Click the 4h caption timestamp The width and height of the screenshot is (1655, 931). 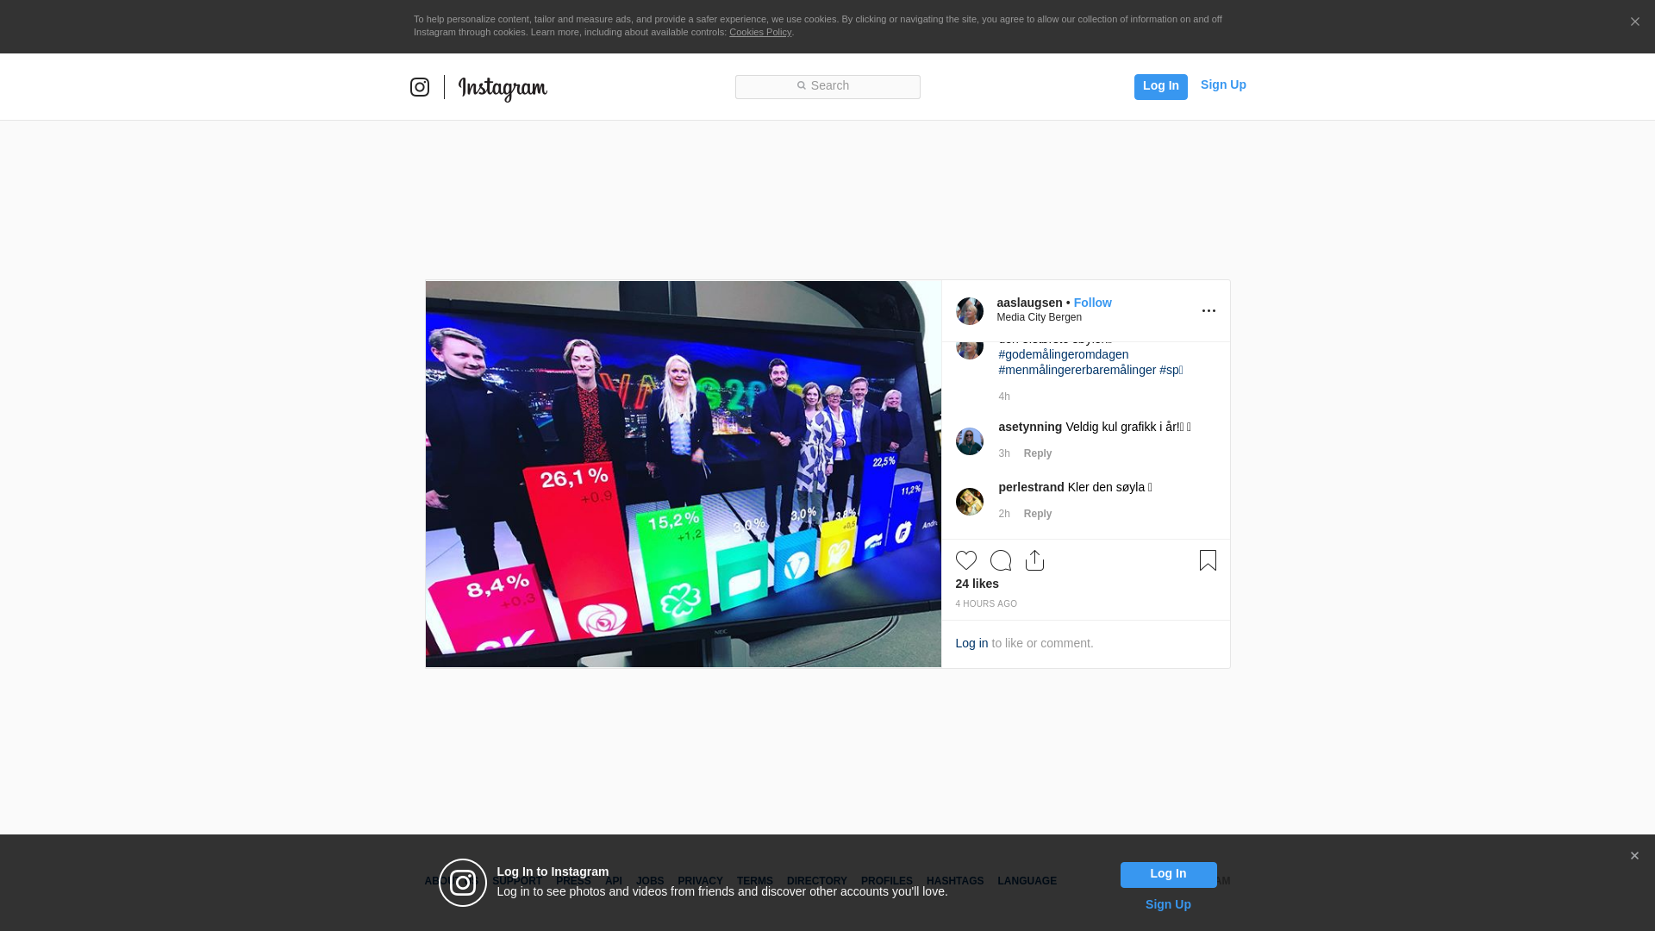[1004, 397]
